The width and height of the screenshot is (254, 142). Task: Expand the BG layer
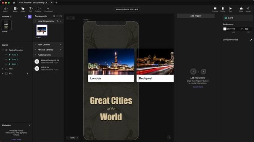point(3,73)
